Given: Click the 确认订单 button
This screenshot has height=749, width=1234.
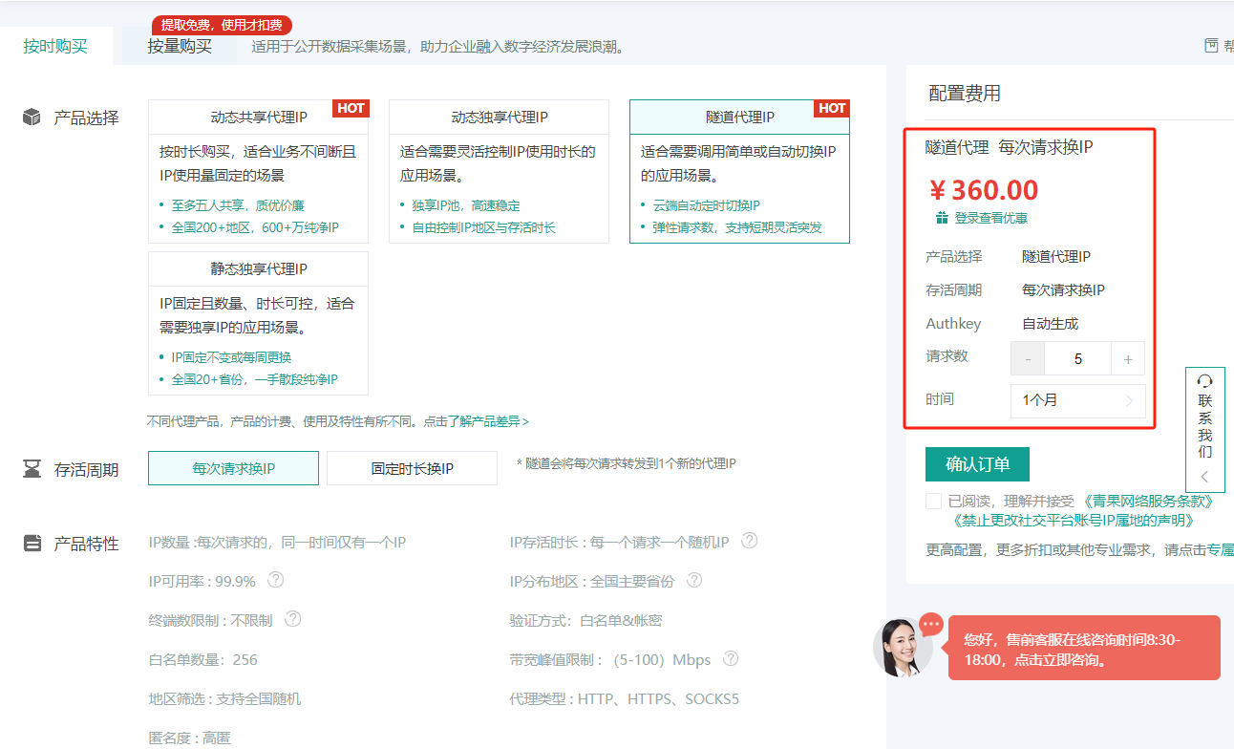Looking at the screenshot, I should tap(977, 464).
